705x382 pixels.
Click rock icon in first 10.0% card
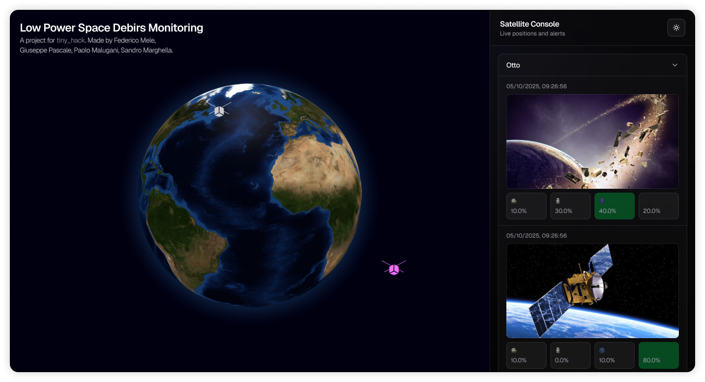click(x=514, y=201)
